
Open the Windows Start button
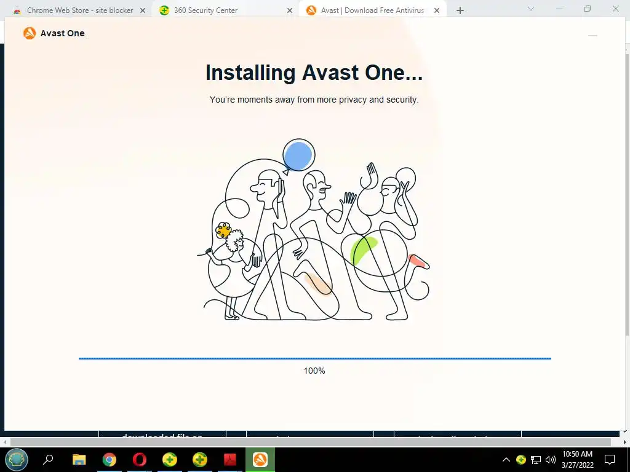pyautogui.click(x=17, y=460)
